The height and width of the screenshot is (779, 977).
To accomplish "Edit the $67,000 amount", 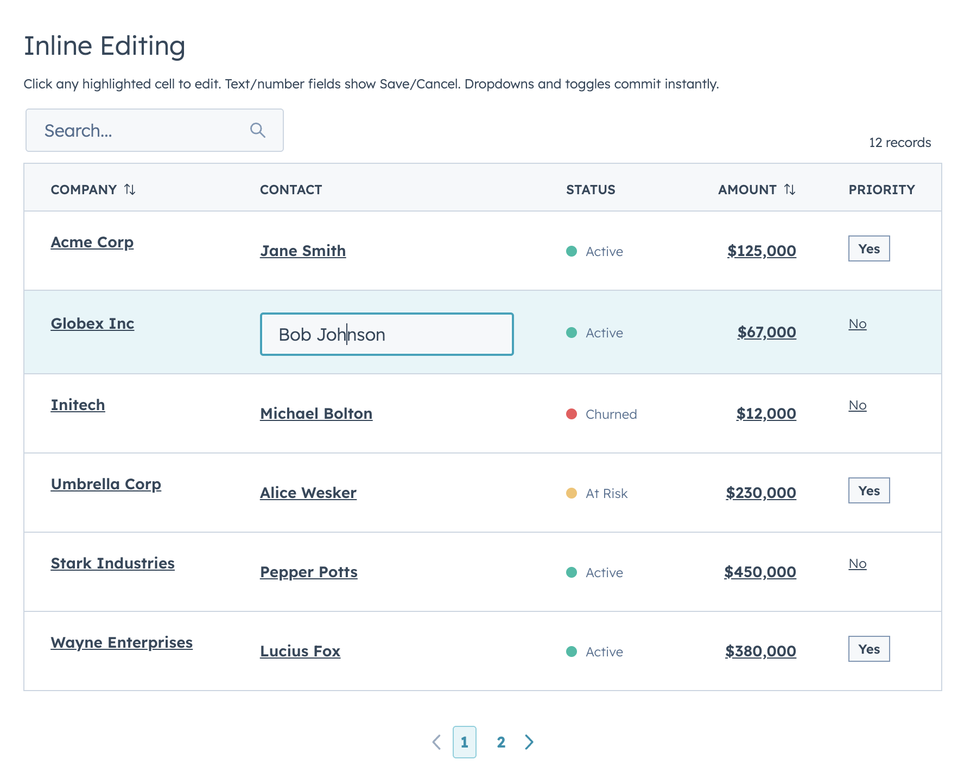I will tap(766, 333).
